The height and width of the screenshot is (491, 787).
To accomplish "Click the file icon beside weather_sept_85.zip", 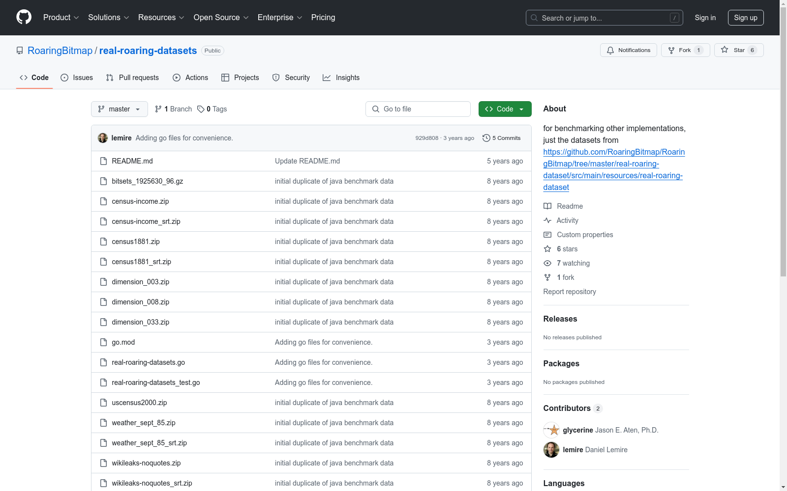I will pos(103,423).
